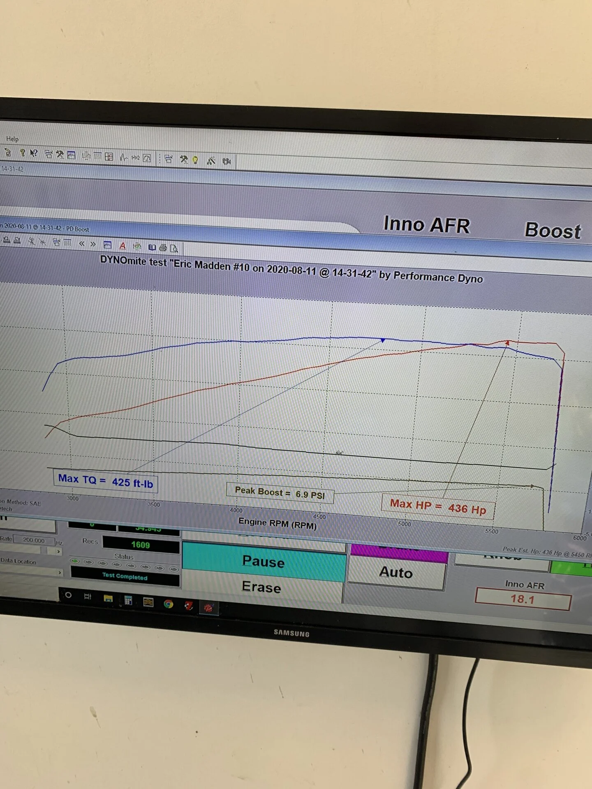Click the wizard wand icon in main toolbar
The height and width of the screenshot is (789, 592).
[x=211, y=161]
